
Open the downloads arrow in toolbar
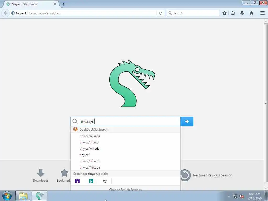point(242,13)
